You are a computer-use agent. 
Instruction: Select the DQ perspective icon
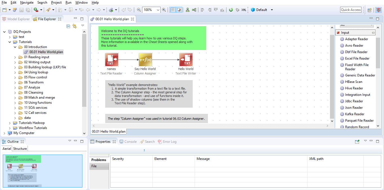pos(379,10)
